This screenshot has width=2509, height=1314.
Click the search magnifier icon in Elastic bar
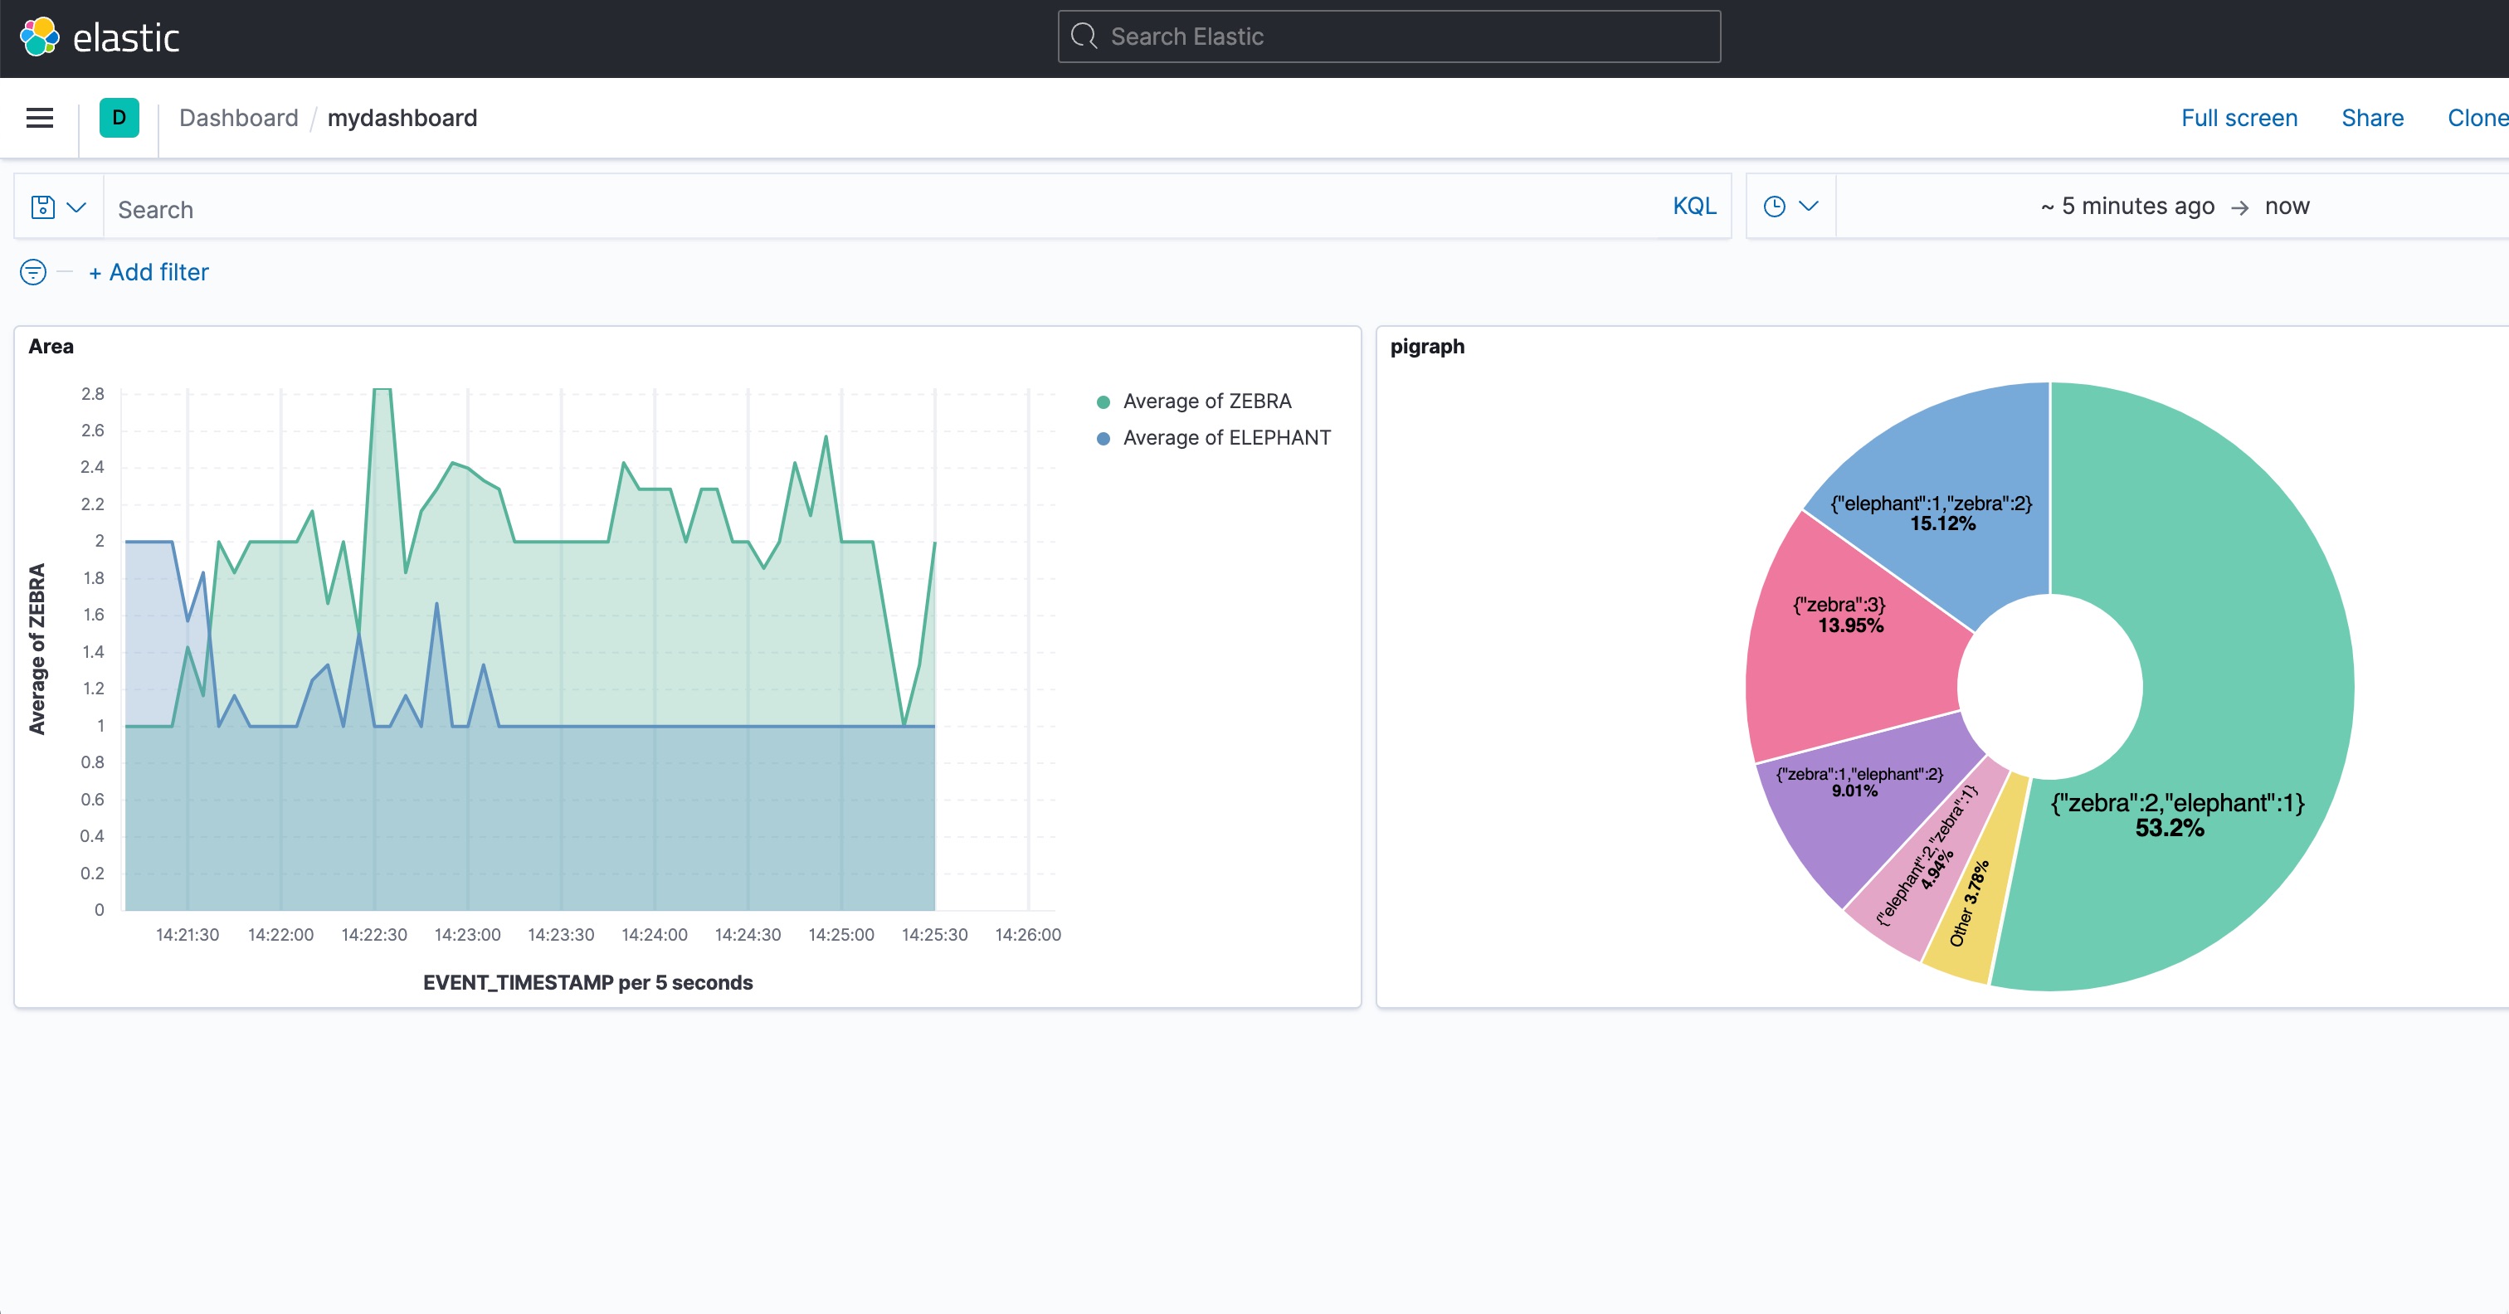coord(1084,36)
